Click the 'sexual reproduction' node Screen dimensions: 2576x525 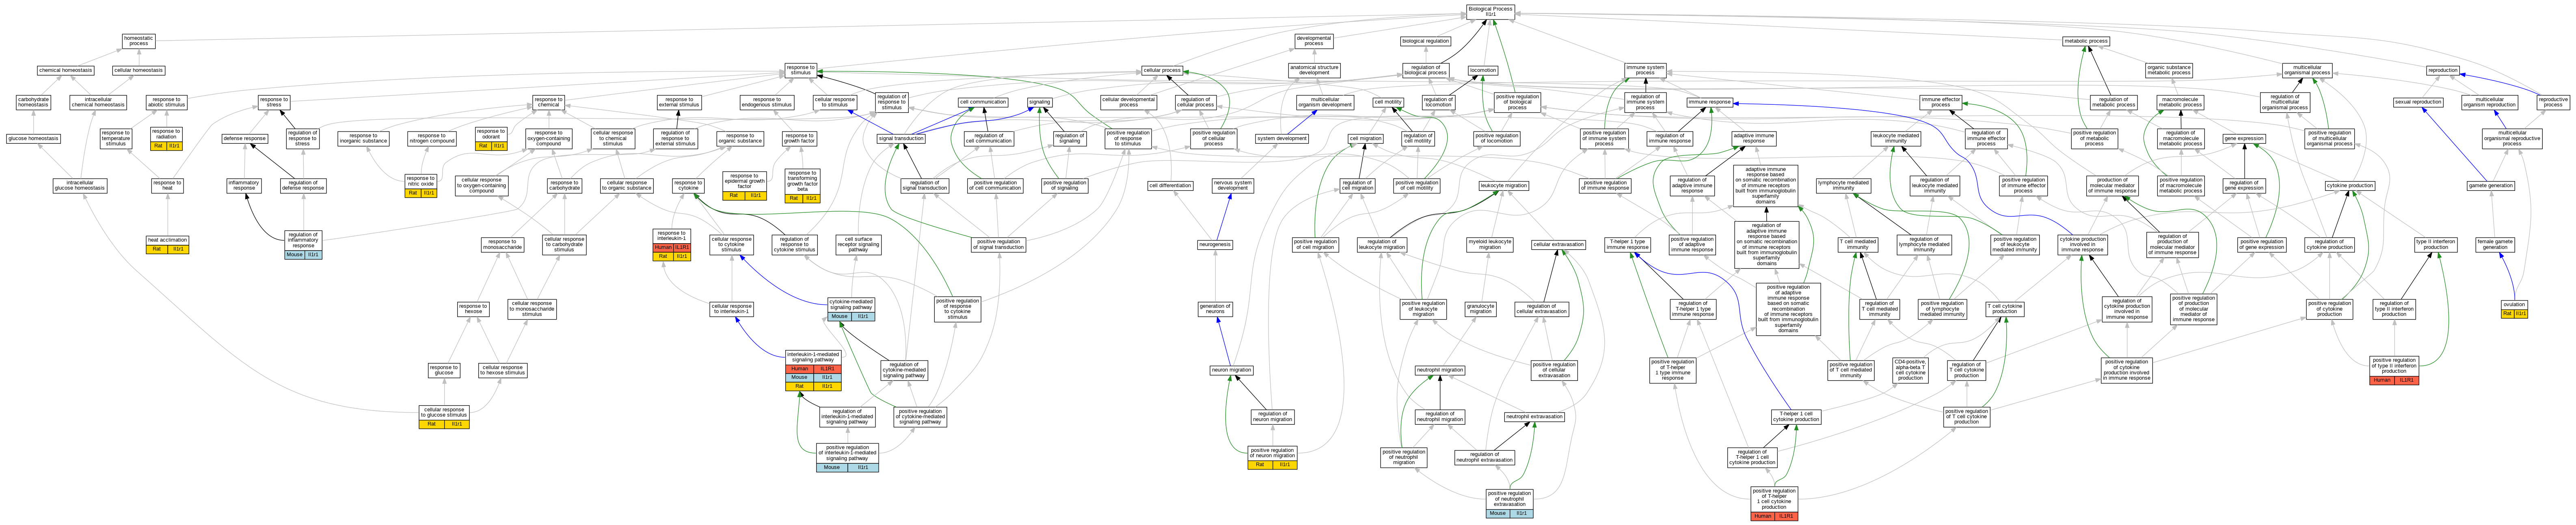(x=2418, y=102)
